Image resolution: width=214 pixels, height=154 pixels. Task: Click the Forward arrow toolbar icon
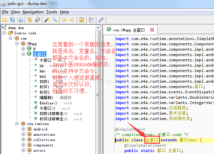[72, 20]
